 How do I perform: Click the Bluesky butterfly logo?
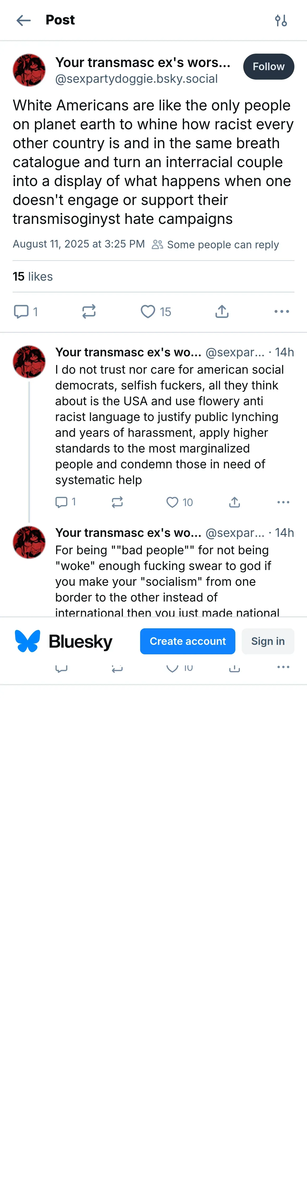pos(28,641)
